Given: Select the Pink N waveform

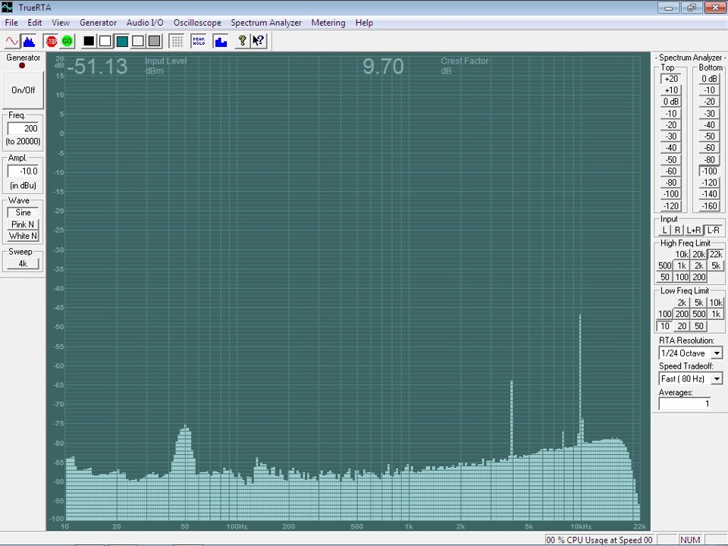Looking at the screenshot, I should 23,224.
